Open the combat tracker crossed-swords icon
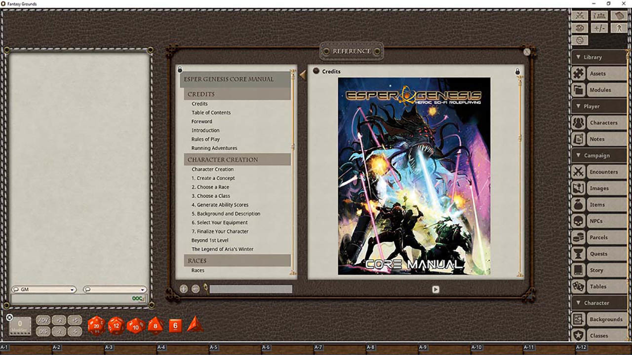The image size is (632, 355). (x=580, y=15)
